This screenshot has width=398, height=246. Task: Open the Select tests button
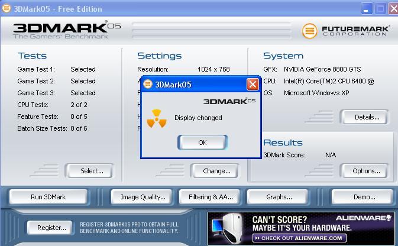click(x=89, y=171)
